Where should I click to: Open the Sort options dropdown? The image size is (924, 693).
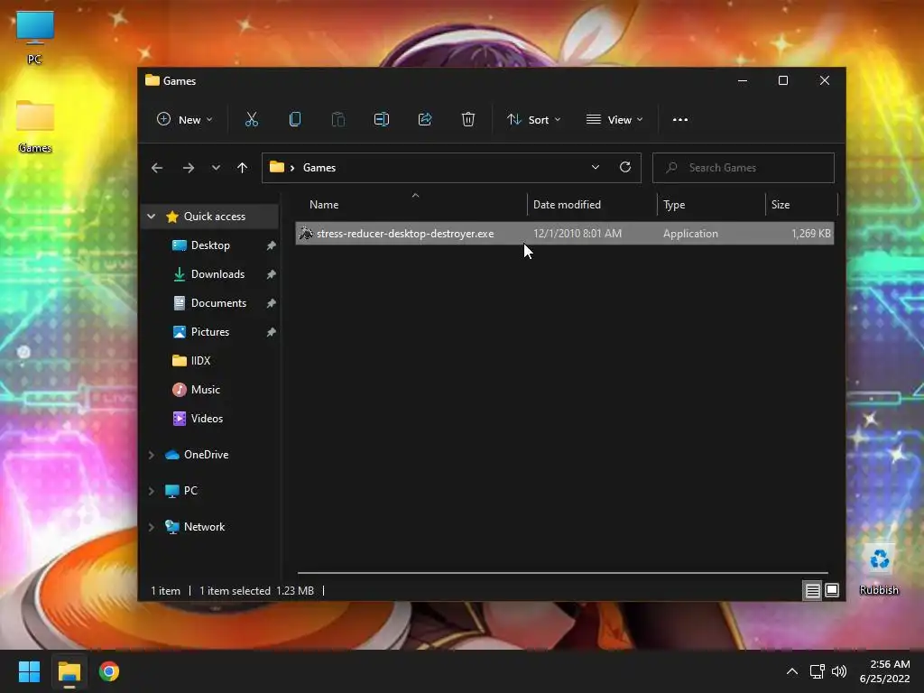(534, 120)
